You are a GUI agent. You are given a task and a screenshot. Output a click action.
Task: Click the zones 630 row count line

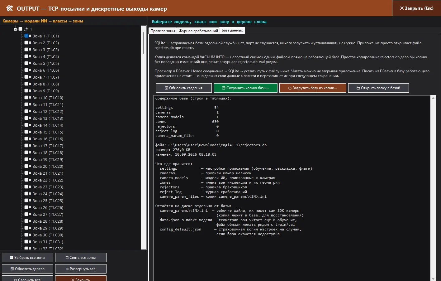coord(187,122)
